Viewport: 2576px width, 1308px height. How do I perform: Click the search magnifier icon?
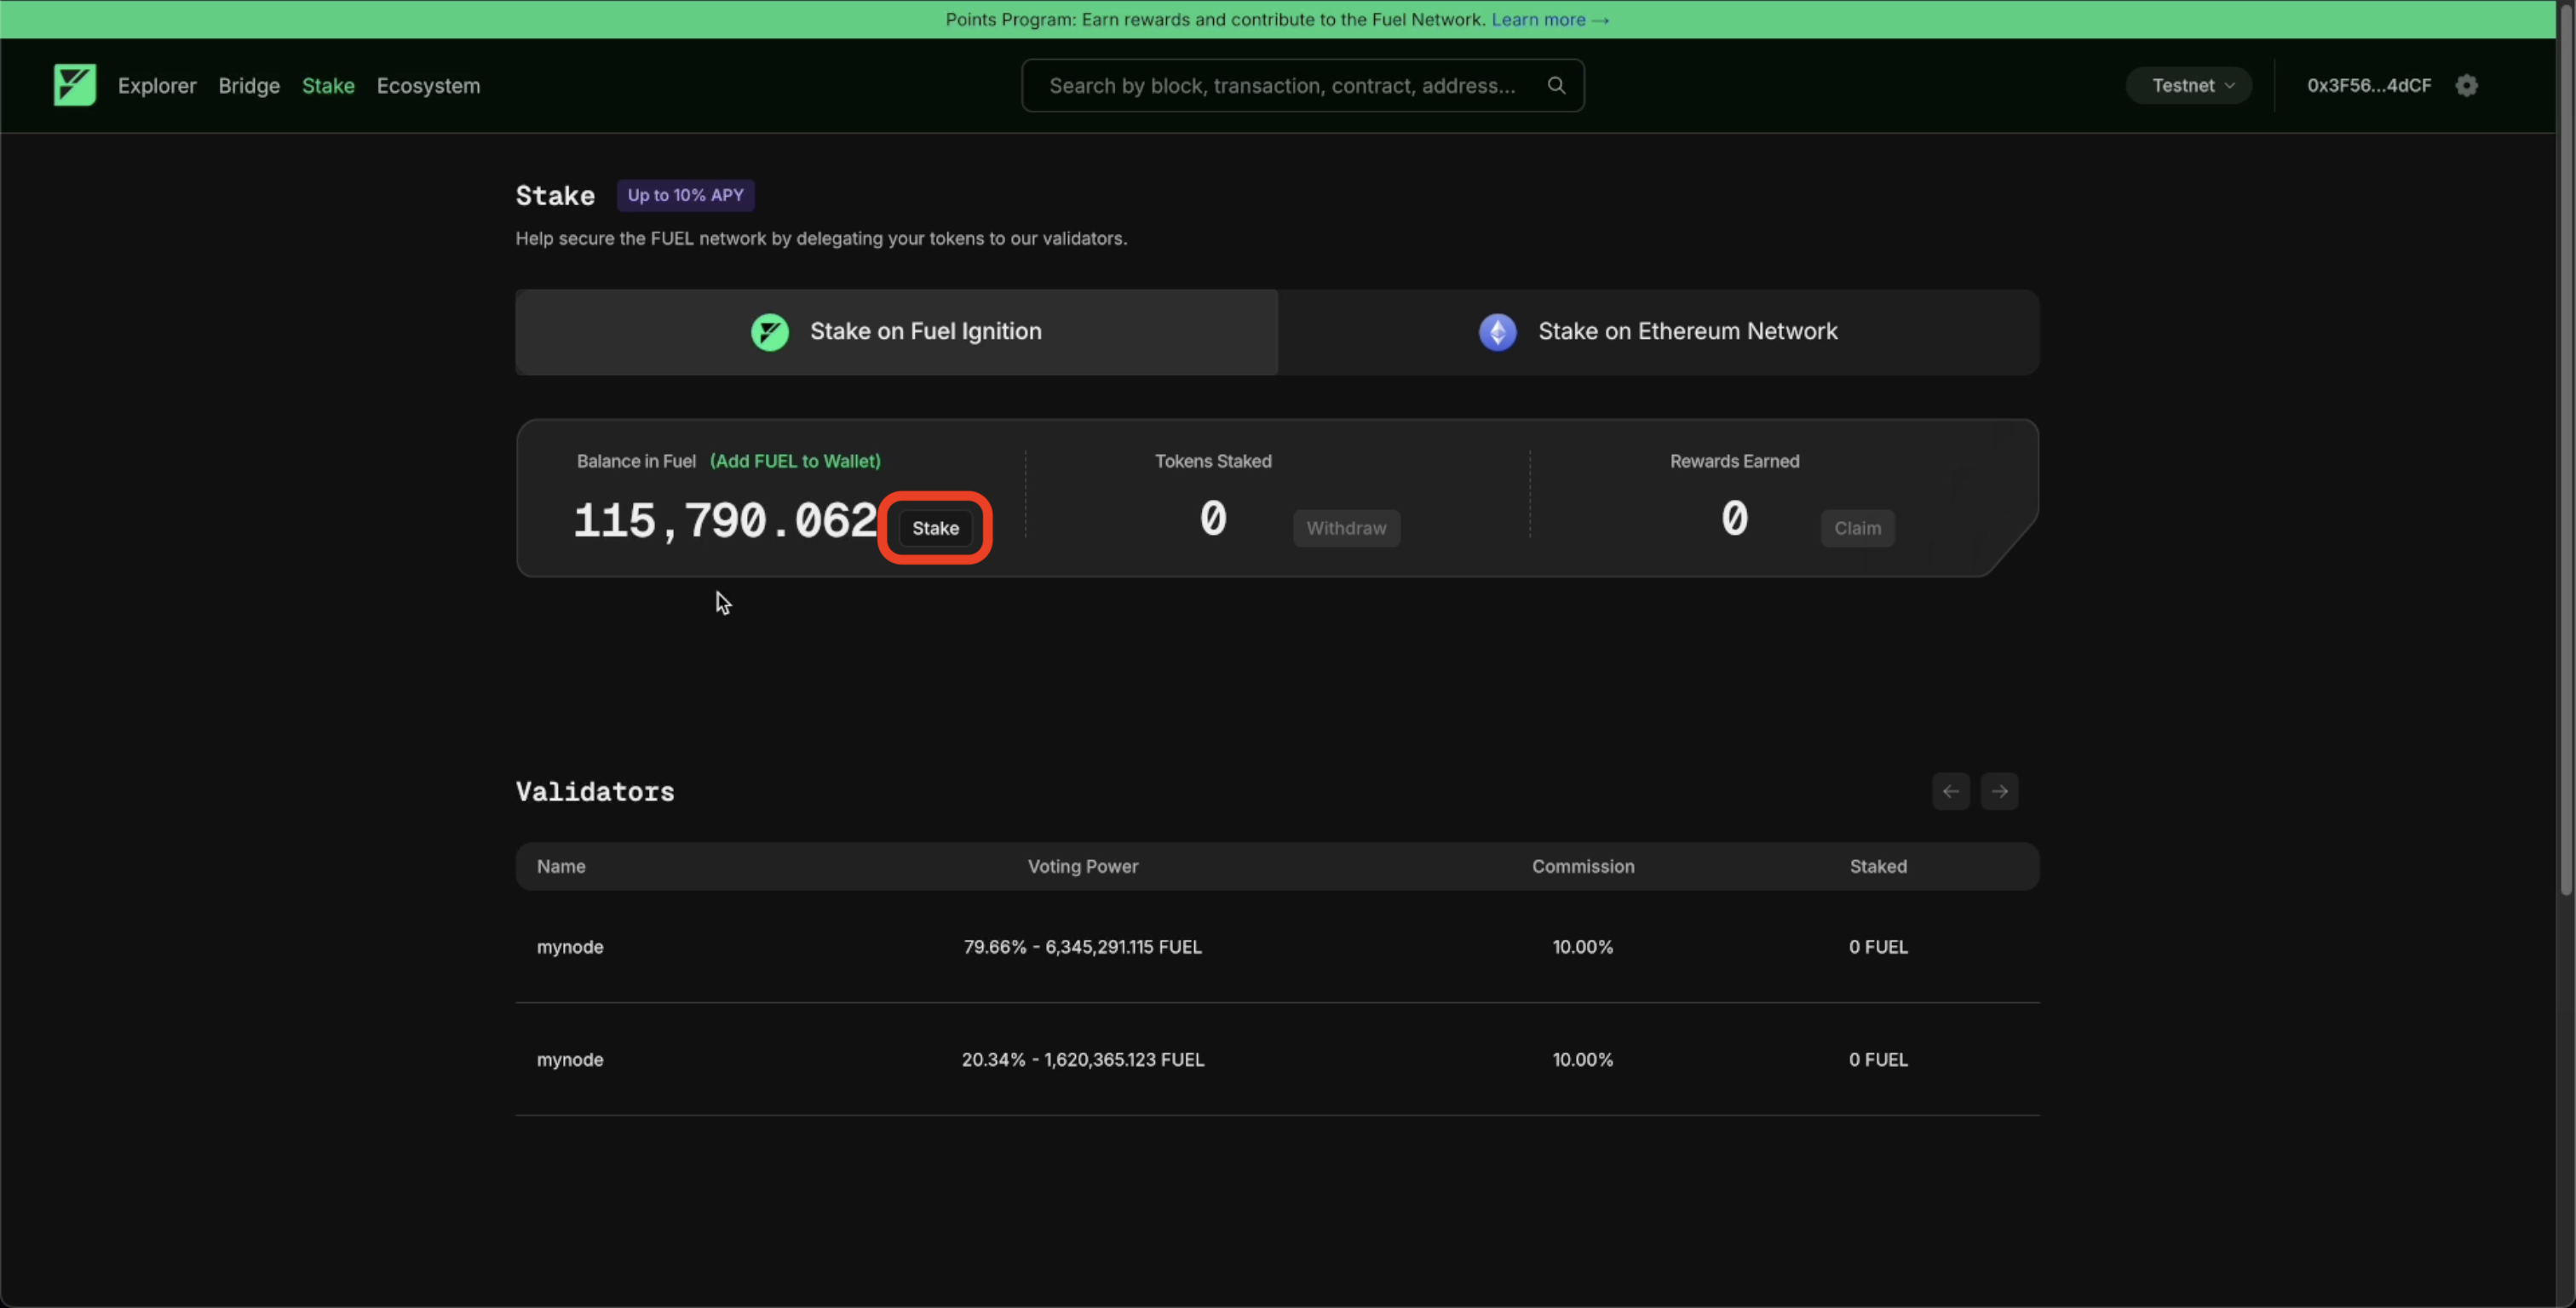(1556, 85)
